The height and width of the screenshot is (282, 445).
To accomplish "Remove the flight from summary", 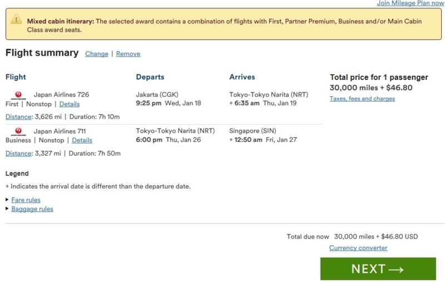I will pos(128,53).
